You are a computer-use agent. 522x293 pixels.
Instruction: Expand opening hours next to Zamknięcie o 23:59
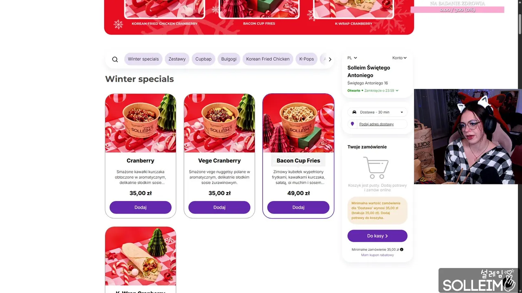(397, 90)
